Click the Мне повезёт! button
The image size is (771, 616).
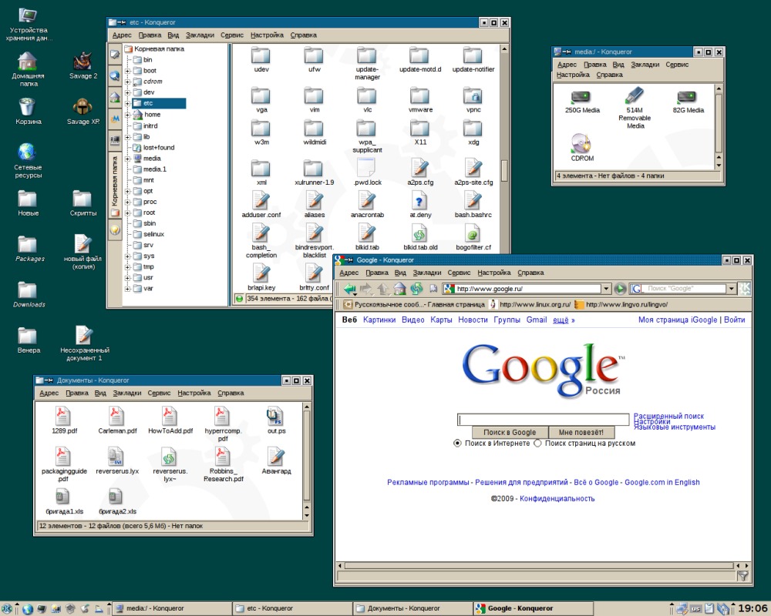[581, 432]
